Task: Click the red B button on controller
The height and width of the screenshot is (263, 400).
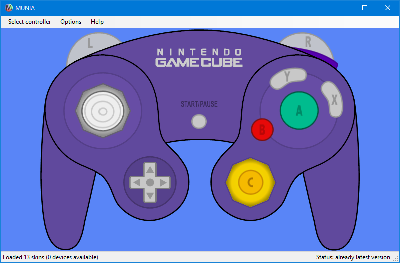Action: point(262,130)
